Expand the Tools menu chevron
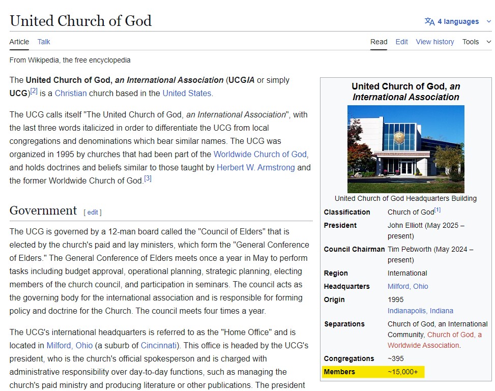The height and width of the screenshot is (391, 495). 489,42
